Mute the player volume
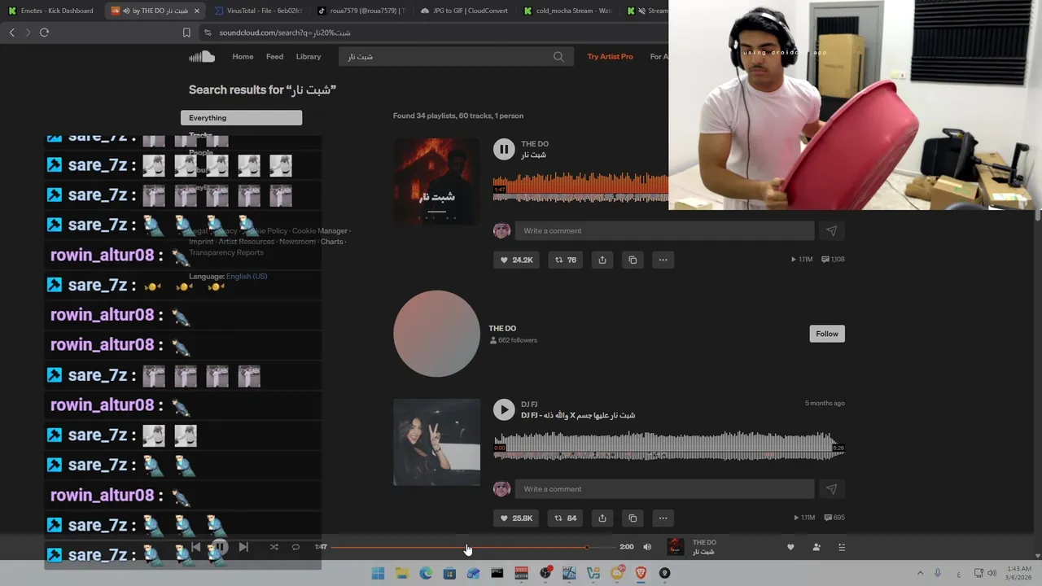The height and width of the screenshot is (586, 1042). (x=647, y=547)
